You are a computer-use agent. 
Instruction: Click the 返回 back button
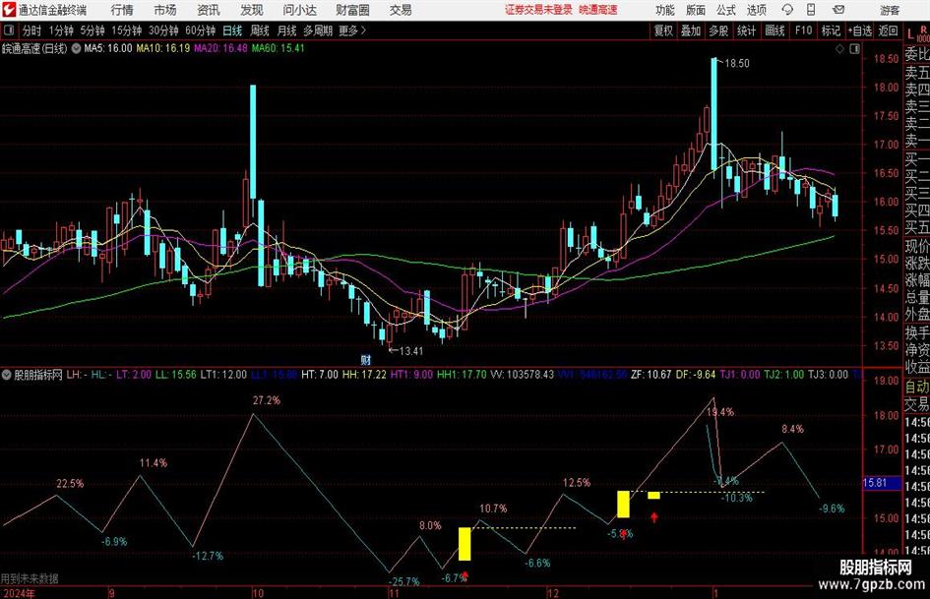[888, 30]
